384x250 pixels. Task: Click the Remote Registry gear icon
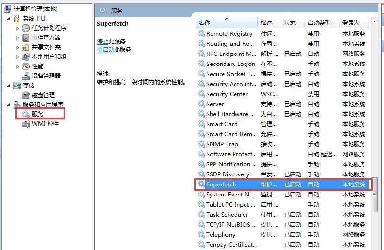[201, 33]
